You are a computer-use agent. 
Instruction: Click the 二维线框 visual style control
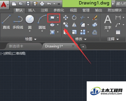click(19, 53)
